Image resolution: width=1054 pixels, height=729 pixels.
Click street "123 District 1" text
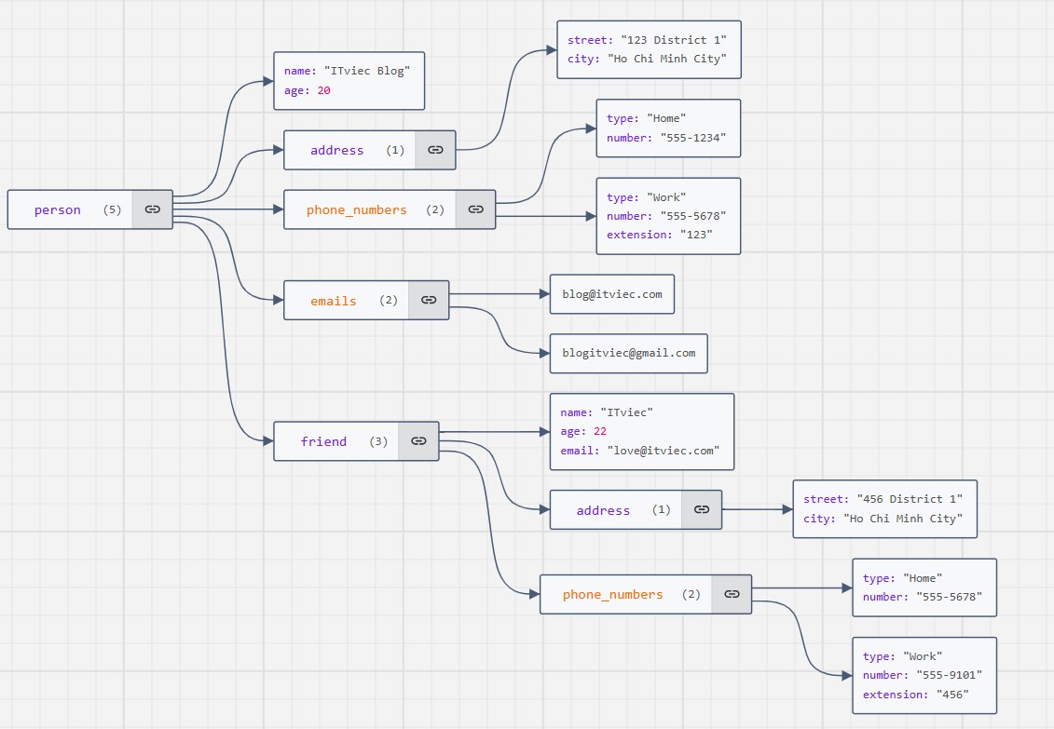647,40
